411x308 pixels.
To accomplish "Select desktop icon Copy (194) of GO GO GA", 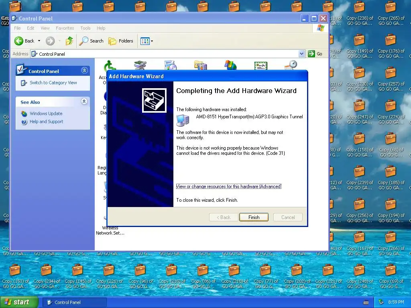I will 391,211.
